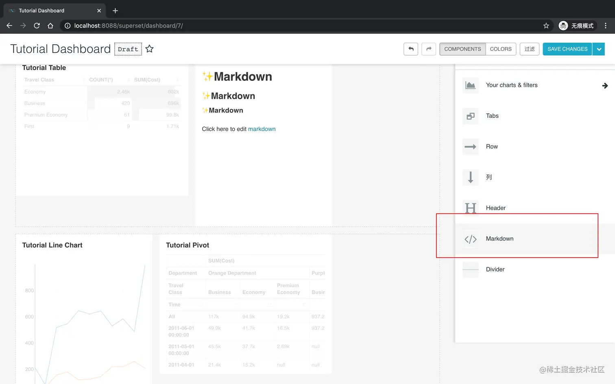Click the Tutorial Pivot chart title
Image resolution: width=615 pixels, height=384 pixels.
click(188, 245)
